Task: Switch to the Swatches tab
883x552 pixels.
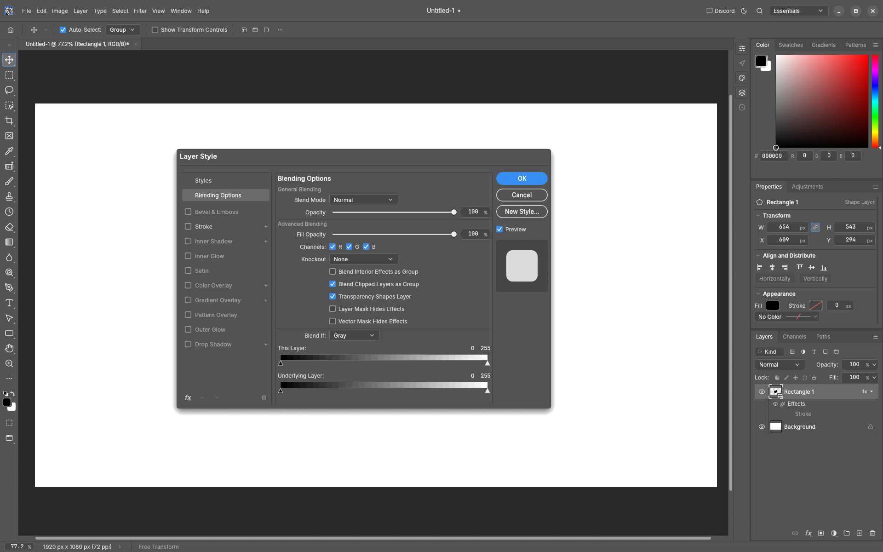Action: point(791,45)
